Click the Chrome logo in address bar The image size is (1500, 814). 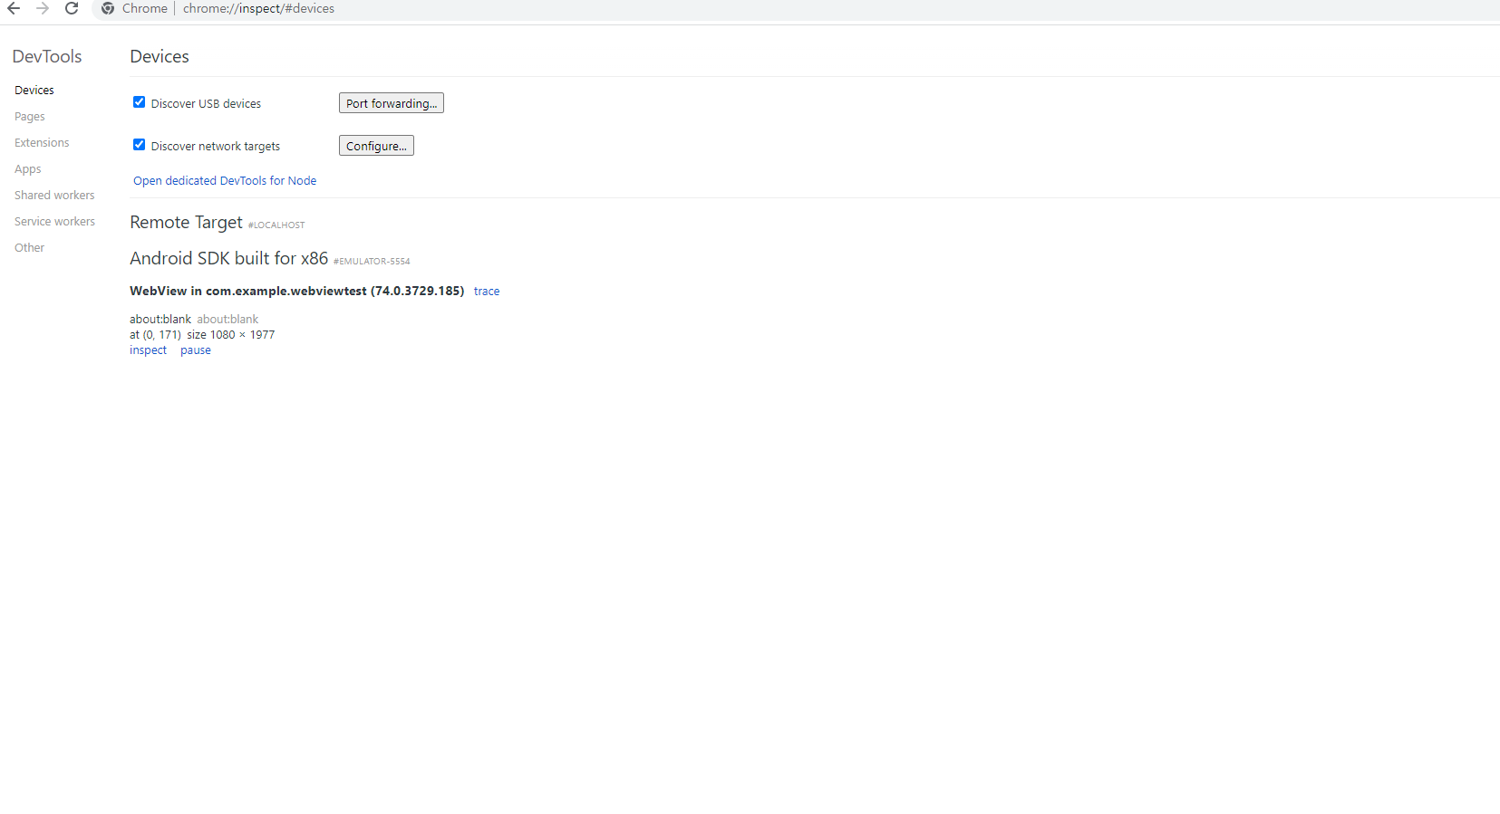click(108, 8)
